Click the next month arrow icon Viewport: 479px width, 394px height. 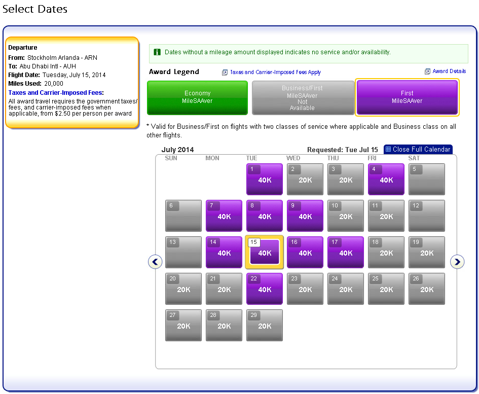pyautogui.click(x=457, y=262)
